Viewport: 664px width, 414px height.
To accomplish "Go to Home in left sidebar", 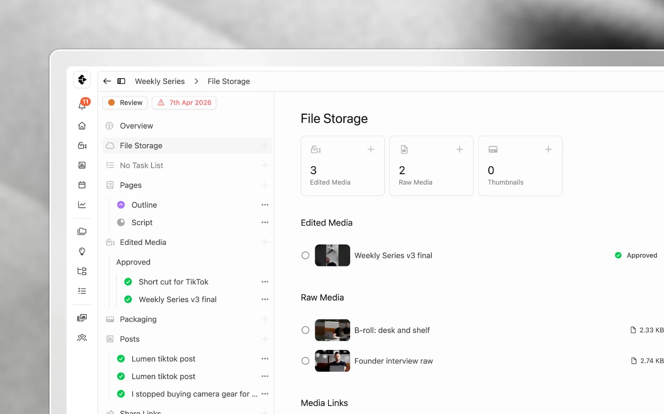I will point(82,126).
